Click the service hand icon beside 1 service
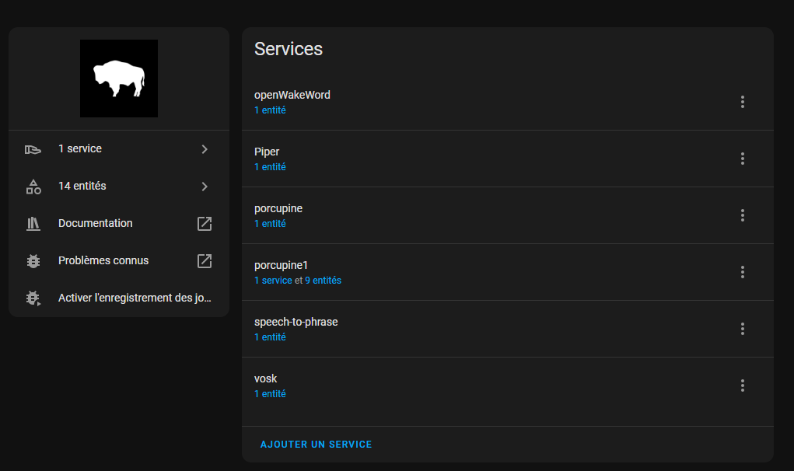Screen dimensions: 794x471 tap(33, 149)
